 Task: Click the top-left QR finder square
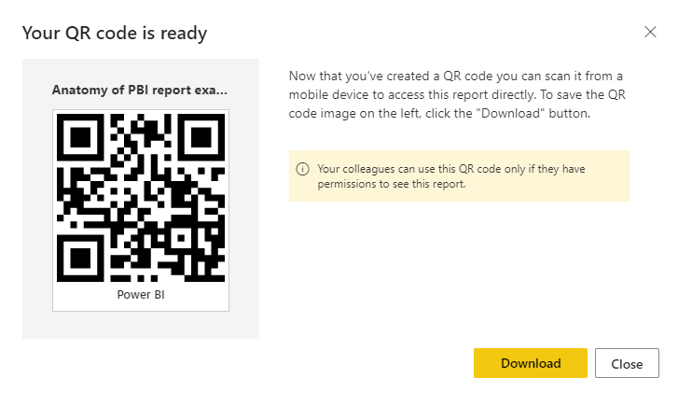tap(80, 137)
